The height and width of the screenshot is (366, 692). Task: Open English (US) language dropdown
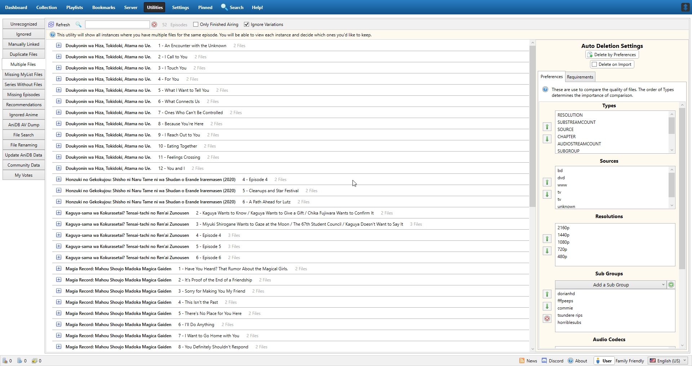(x=669, y=361)
